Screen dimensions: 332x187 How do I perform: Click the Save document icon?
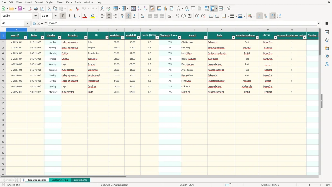[20, 9]
